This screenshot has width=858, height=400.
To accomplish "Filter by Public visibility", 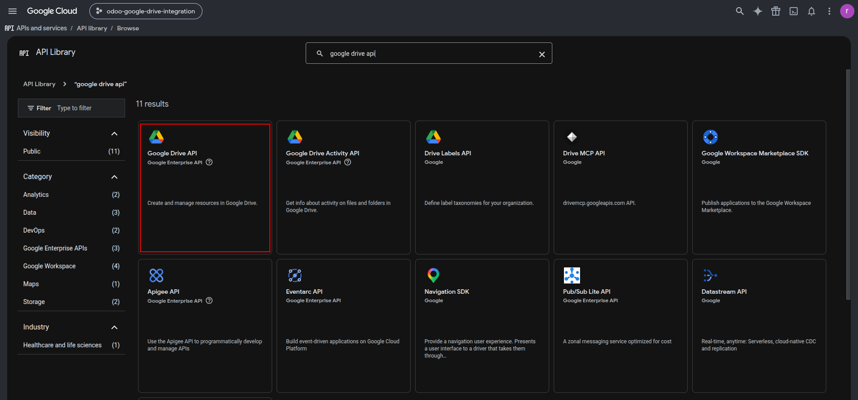I will click(x=71, y=151).
